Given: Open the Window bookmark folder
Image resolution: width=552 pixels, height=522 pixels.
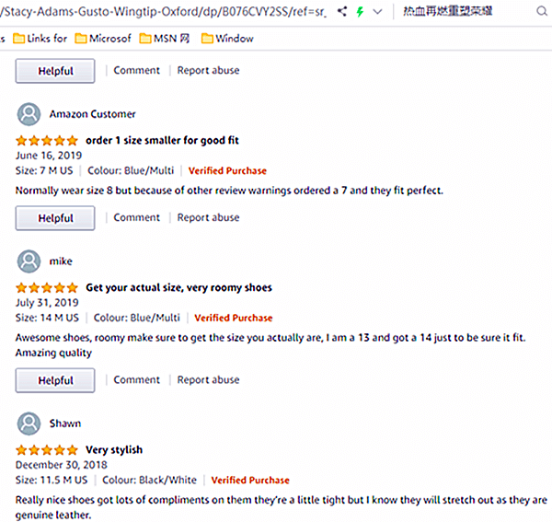Looking at the screenshot, I should tap(226, 39).
